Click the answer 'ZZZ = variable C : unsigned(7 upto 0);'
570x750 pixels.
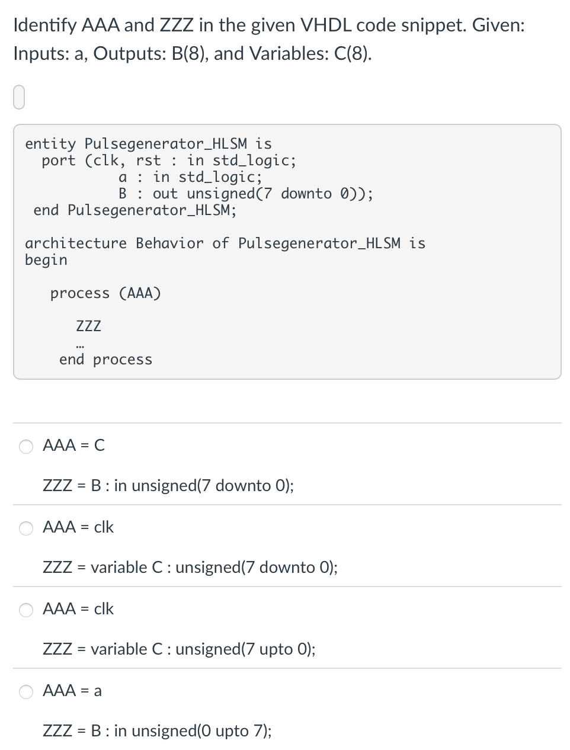click(179, 649)
